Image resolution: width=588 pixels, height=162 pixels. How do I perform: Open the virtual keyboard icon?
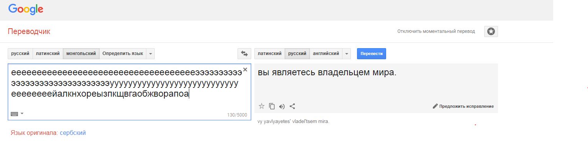[x=15, y=114]
